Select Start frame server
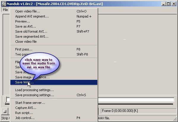The width and height of the screenshot is (178, 122). click(x=54, y=103)
